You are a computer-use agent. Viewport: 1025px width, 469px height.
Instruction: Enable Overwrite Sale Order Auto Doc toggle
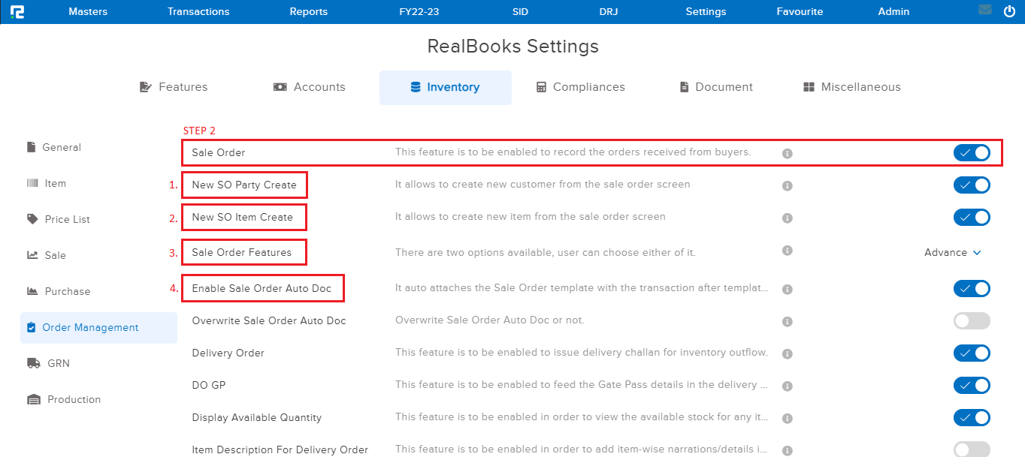972,321
